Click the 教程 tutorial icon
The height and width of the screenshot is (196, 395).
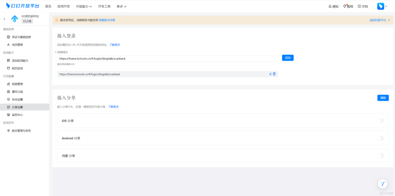(345, 6)
